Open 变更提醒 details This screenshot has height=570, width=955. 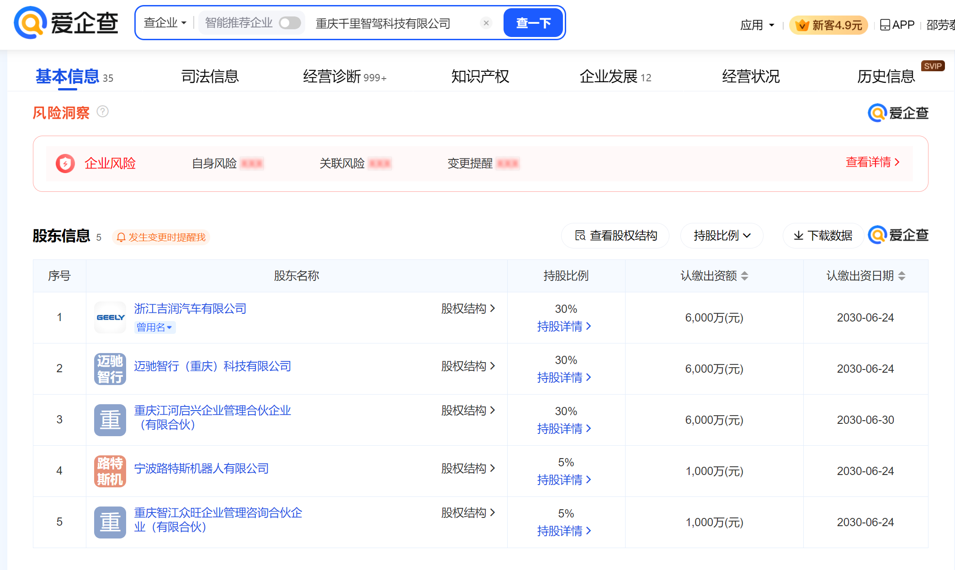(x=483, y=163)
